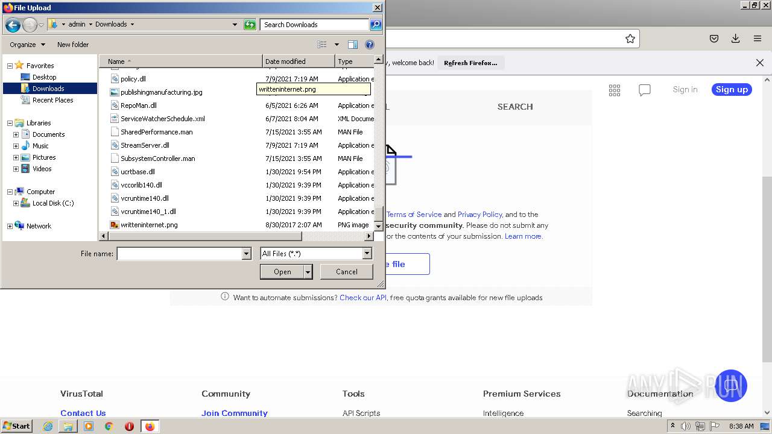The height and width of the screenshot is (434, 772).
Task: Open the Start menu
Action: click(17, 426)
